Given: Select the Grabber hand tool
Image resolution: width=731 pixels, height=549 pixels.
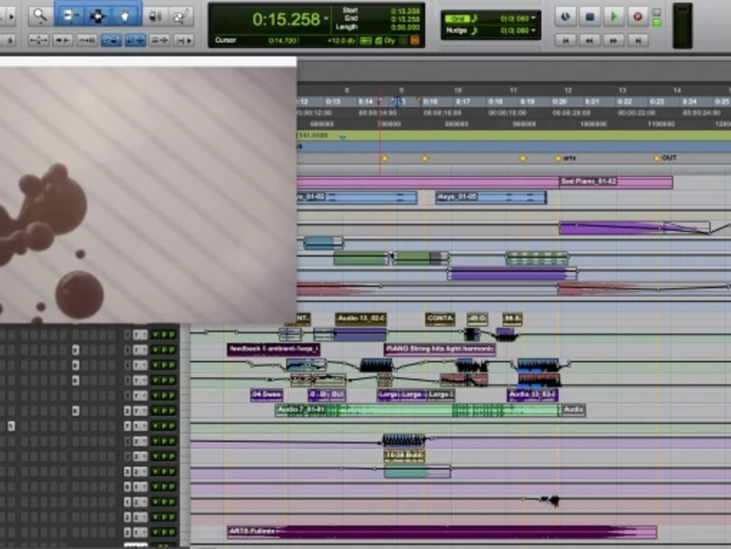Looking at the screenshot, I should pos(125,15).
